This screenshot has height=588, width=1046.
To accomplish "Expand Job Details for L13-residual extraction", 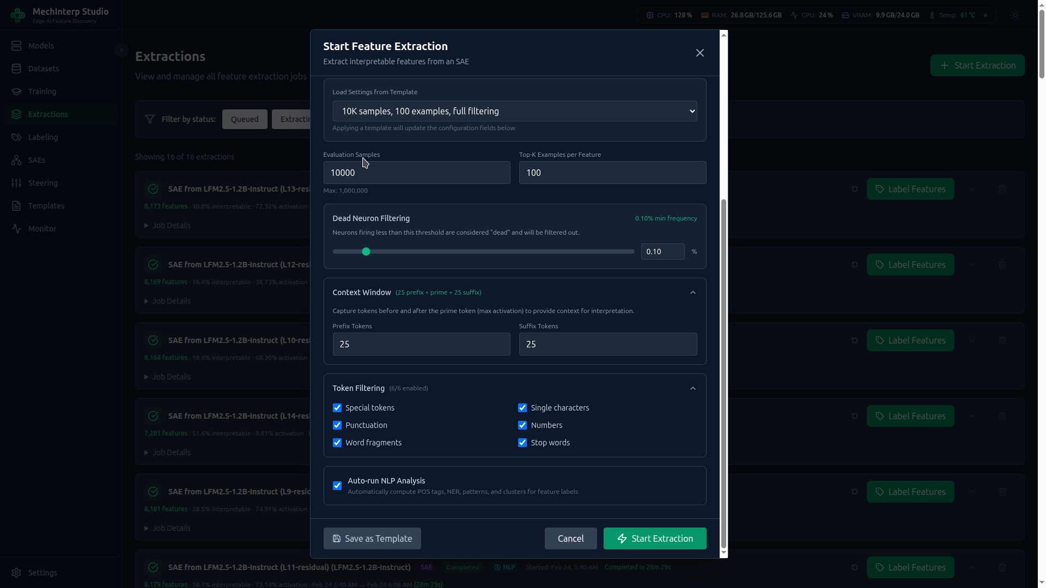I will (167, 225).
